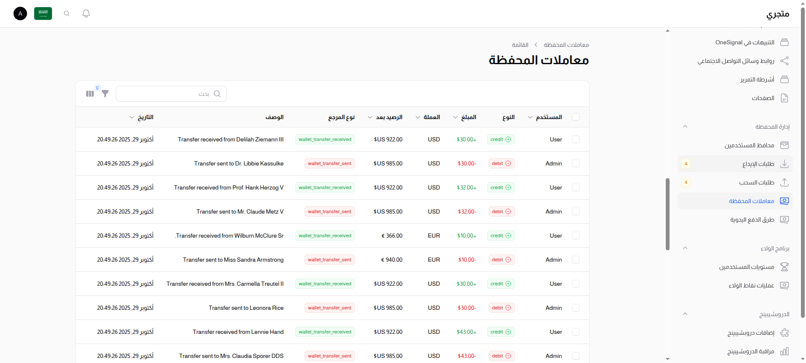Click the القائمة breadcrumb link
Image resolution: width=806 pixels, height=363 pixels.
click(520, 45)
